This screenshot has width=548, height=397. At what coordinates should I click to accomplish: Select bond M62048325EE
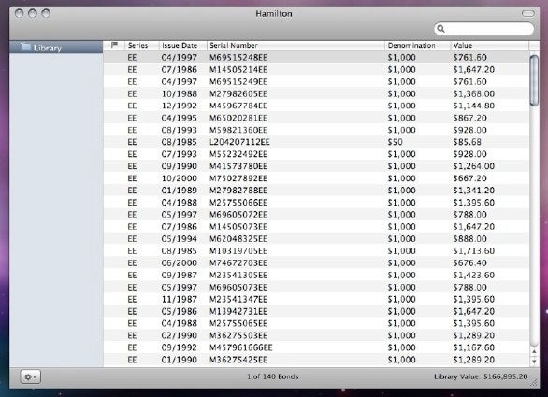click(316, 239)
